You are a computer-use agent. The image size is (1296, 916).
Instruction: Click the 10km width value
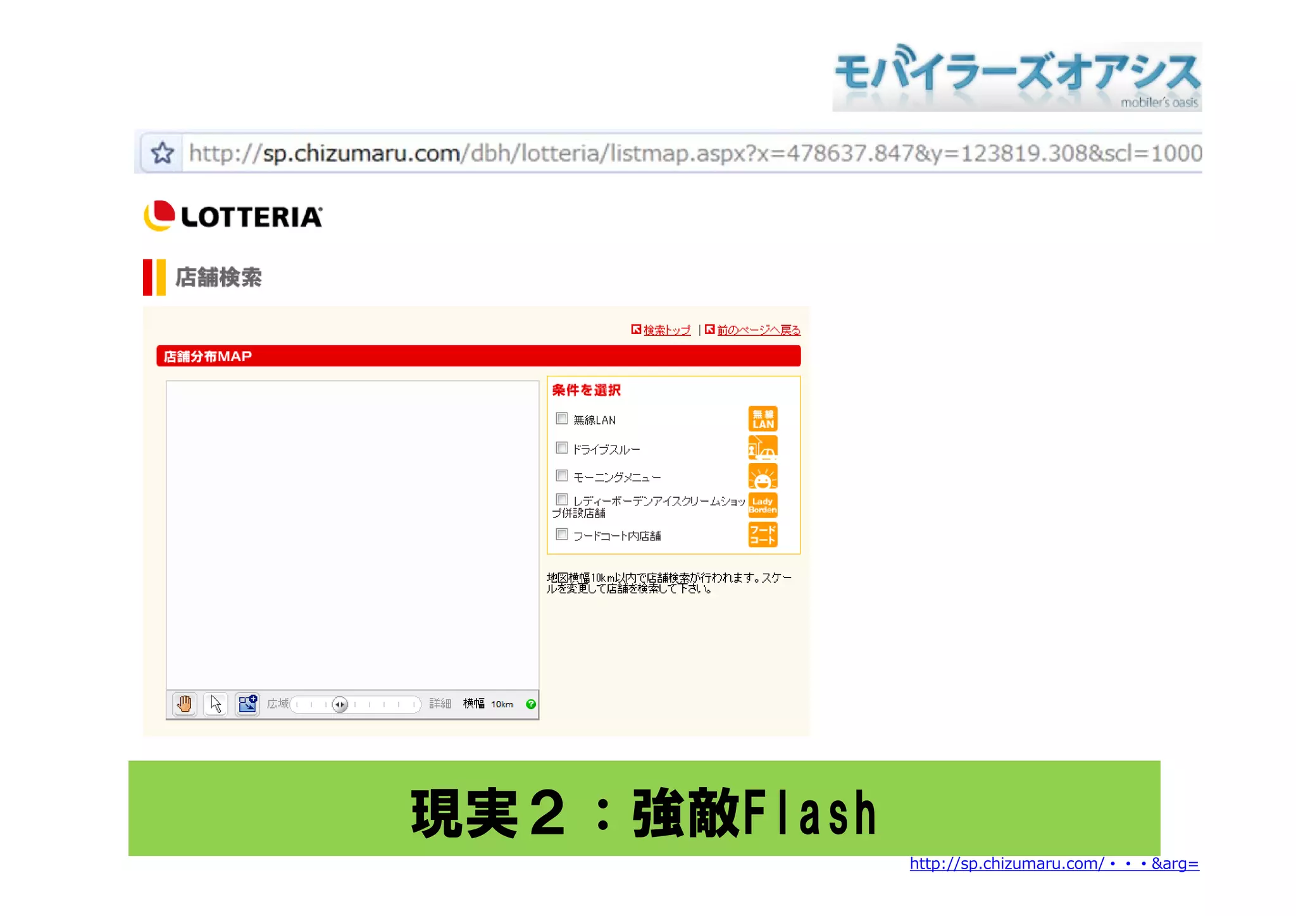[502, 704]
